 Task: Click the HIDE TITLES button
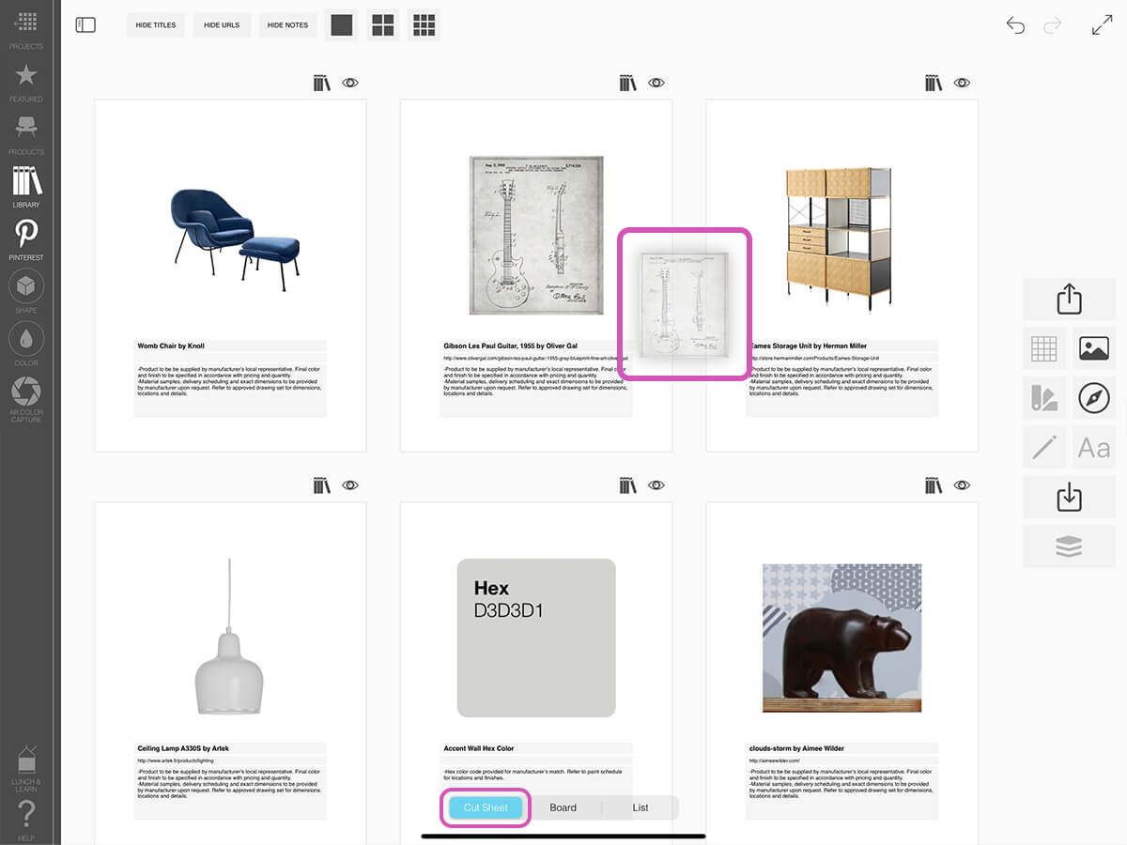tap(156, 25)
